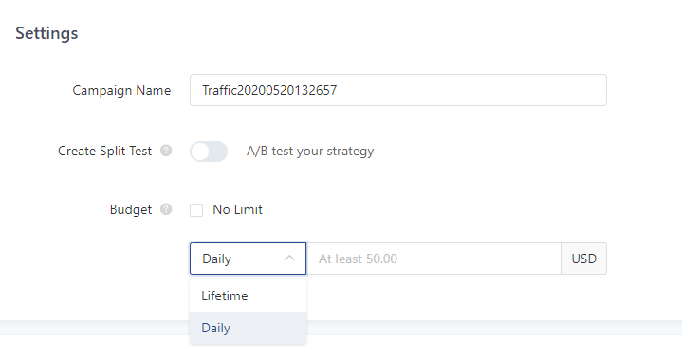Click the Settings section heading

click(x=46, y=33)
